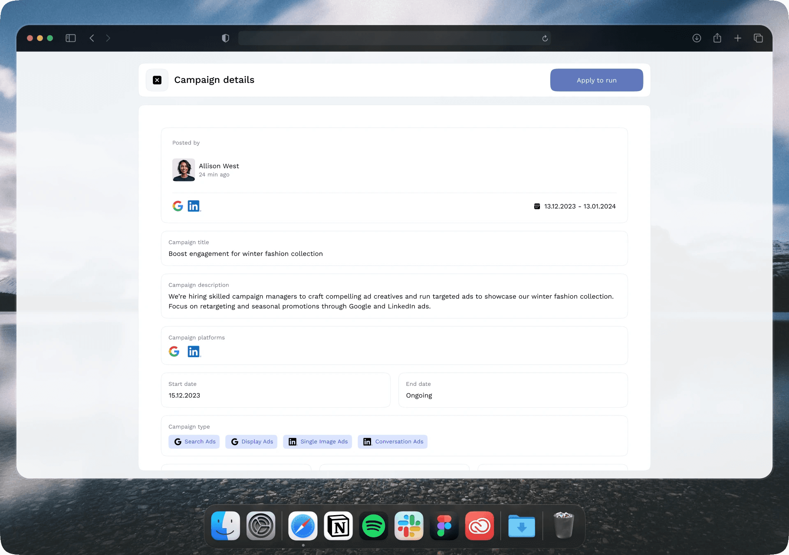This screenshot has width=789, height=555.
Task: Open downloads icon in browser toolbar
Action: point(697,38)
